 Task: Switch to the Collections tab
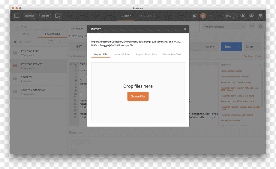point(52,34)
